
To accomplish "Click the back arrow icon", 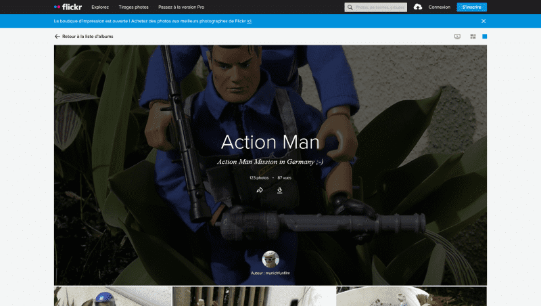I will (57, 37).
